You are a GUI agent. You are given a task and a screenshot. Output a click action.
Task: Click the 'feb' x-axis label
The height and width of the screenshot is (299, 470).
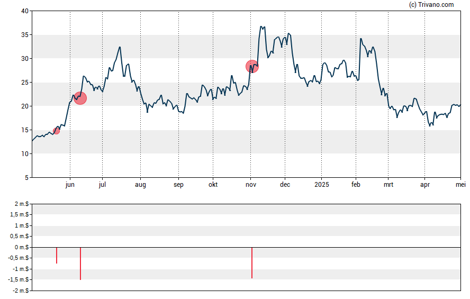coord(356,185)
